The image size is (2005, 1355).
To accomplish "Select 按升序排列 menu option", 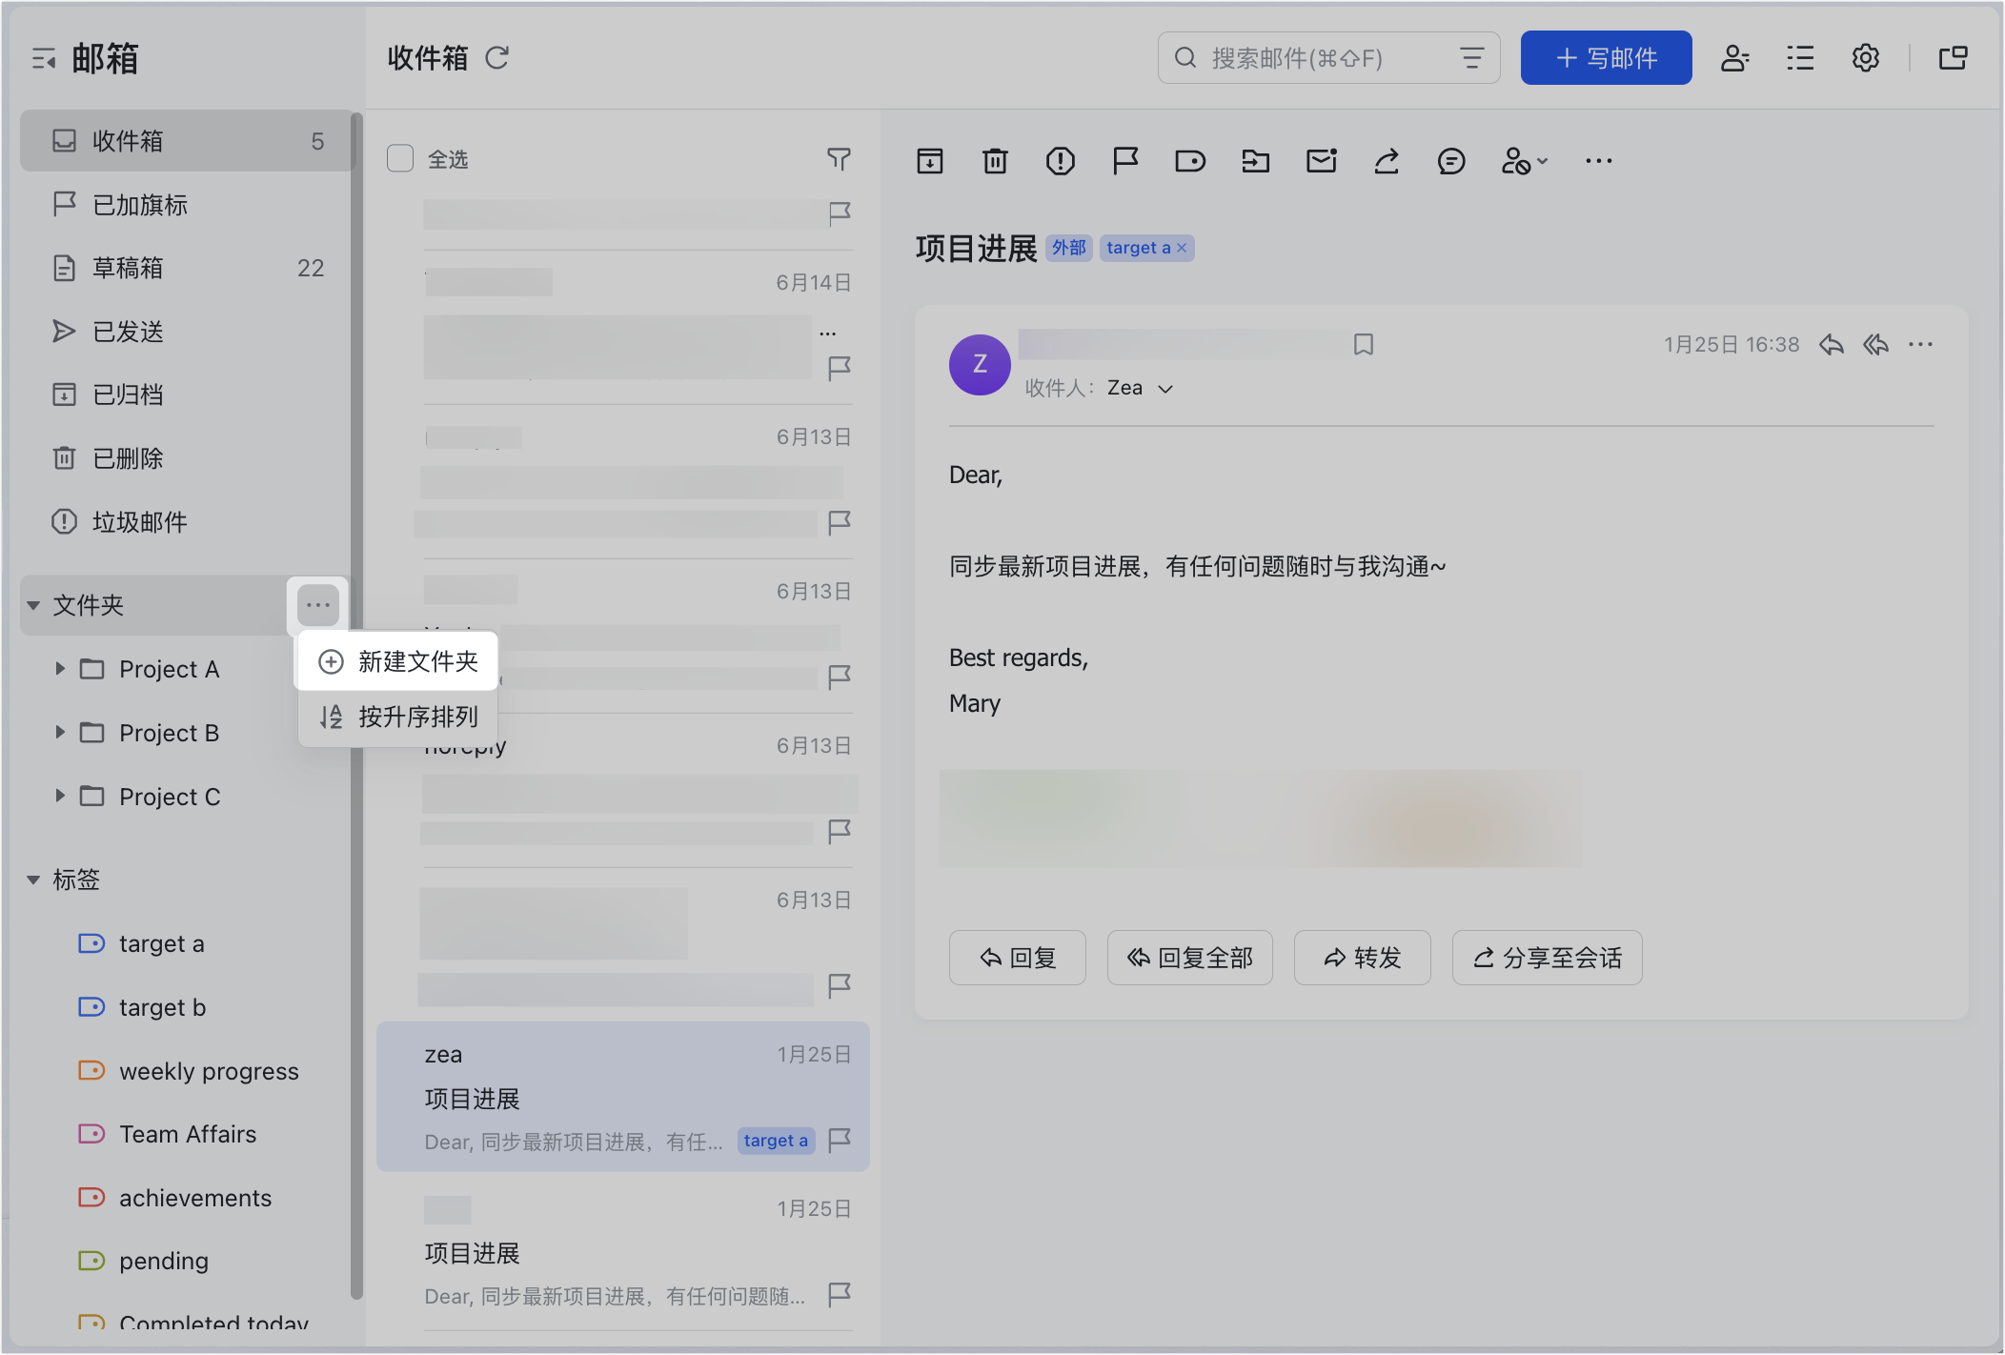I will click(x=398, y=717).
